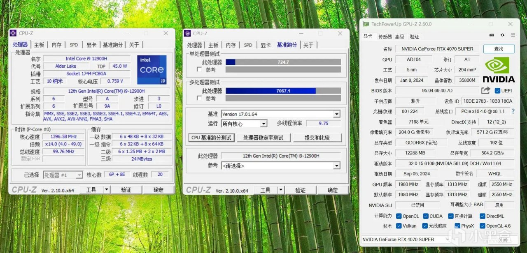Click the Intel Core i9 logo
Viewport: 527px width, 253px height.
coord(152,69)
